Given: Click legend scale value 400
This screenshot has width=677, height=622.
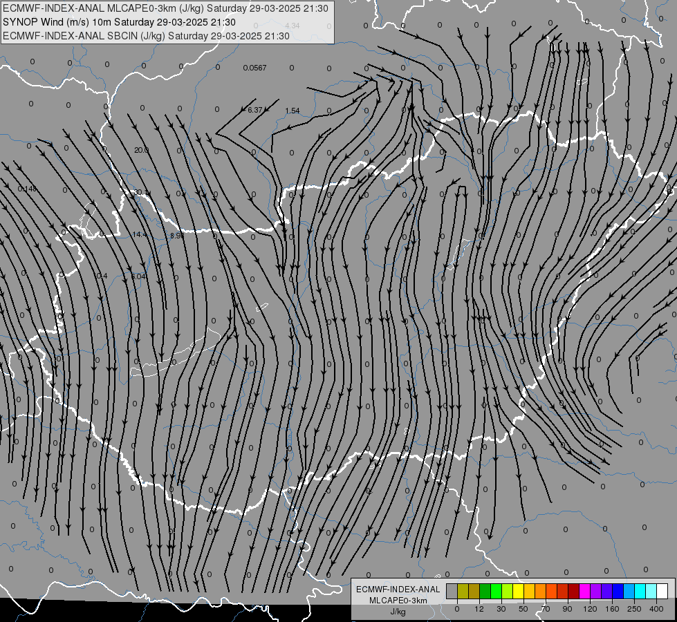Looking at the screenshot, I should tap(656, 609).
